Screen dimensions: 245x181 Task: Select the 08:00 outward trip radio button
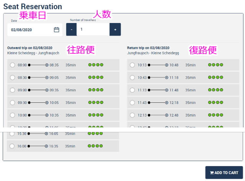pyautogui.click(x=12, y=65)
